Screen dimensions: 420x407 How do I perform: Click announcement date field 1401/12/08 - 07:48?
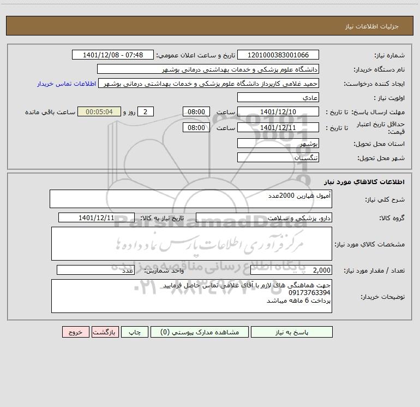coord(113,55)
